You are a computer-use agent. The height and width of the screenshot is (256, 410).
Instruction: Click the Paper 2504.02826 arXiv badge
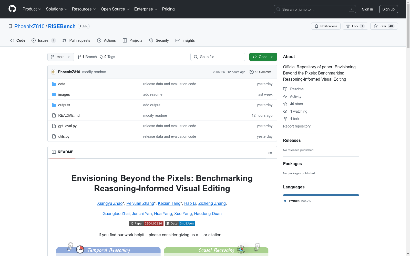(x=146, y=223)
